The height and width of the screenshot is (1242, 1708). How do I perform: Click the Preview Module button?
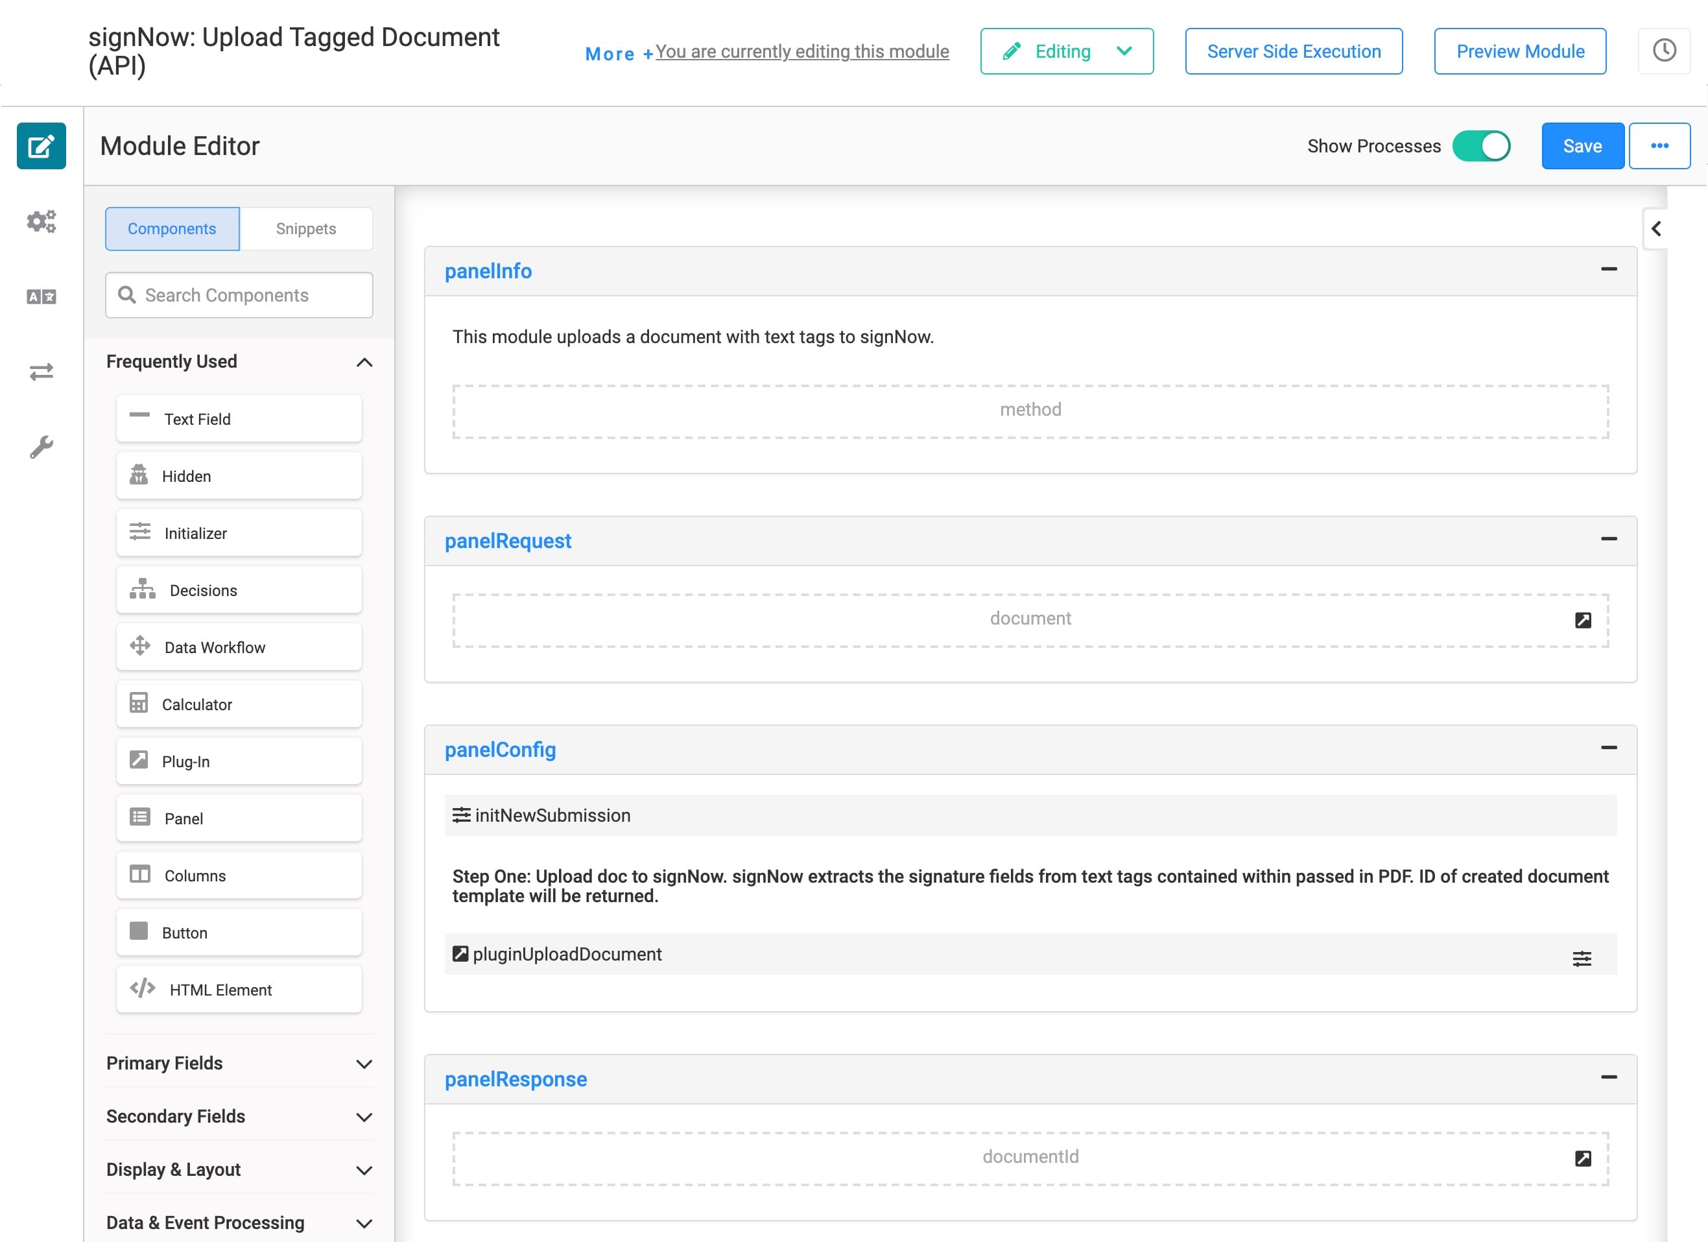click(1521, 51)
